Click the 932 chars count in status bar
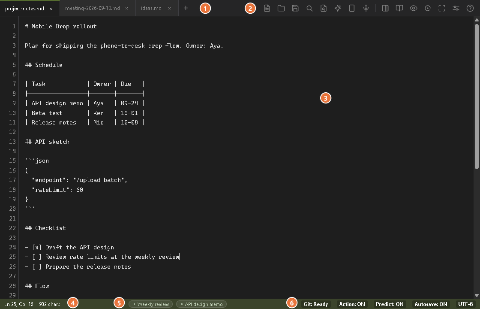The height and width of the screenshot is (309, 480). pyautogui.click(x=50, y=304)
